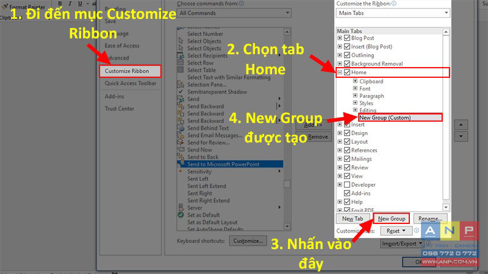The width and height of the screenshot is (488, 274).
Task: Expand the Styles group
Action: [x=355, y=103]
